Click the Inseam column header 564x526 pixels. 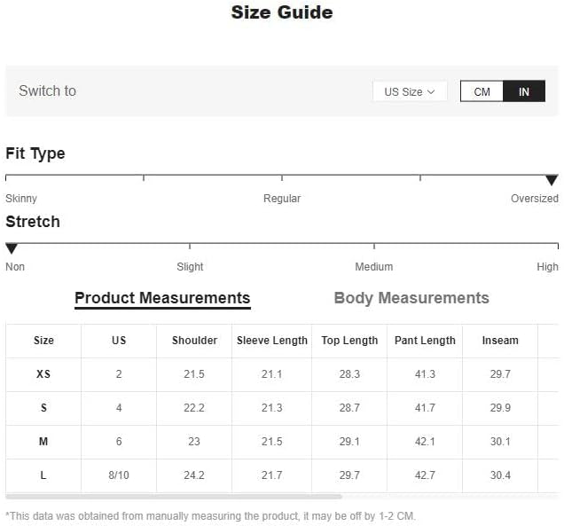point(500,341)
